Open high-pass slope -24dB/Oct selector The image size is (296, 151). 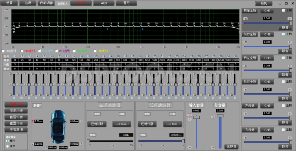(121, 124)
